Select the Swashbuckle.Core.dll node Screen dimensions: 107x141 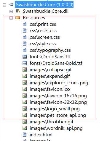(46, 11)
